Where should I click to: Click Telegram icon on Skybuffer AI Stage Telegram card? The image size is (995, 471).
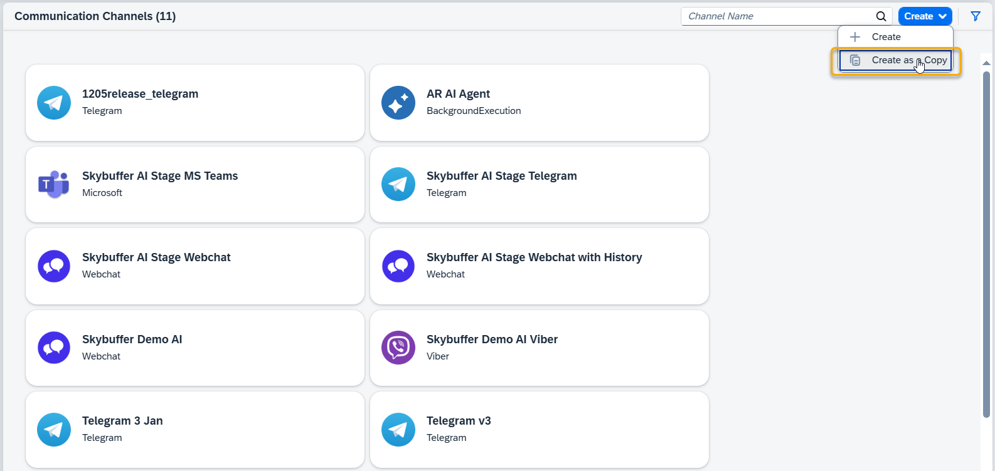pyautogui.click(x=398, y=184)
